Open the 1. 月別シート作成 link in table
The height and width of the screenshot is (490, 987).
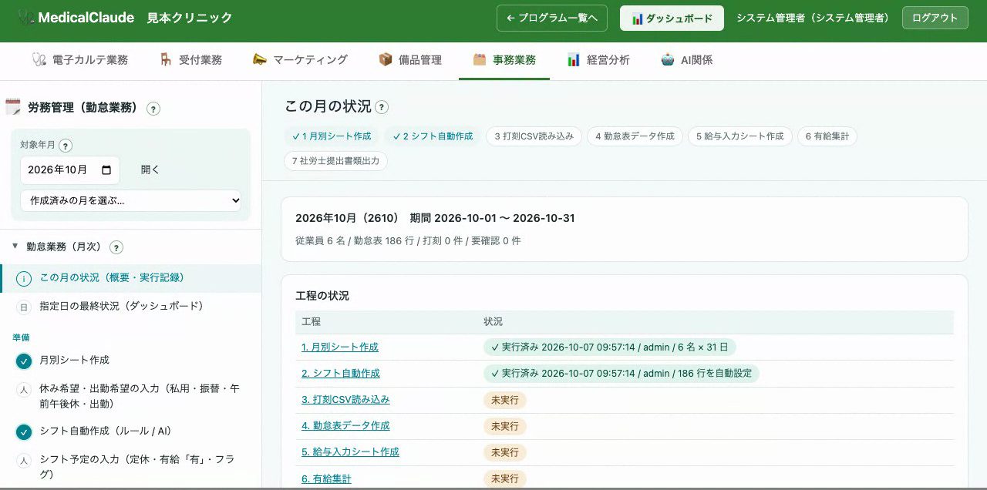click(340, 347)
